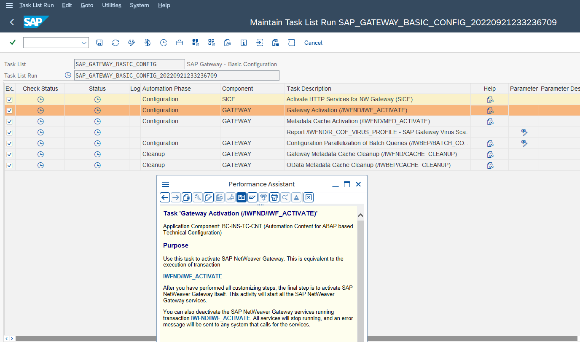Click the Task List Run name input field
Viewport: 580px width, 342px height.
177,75
